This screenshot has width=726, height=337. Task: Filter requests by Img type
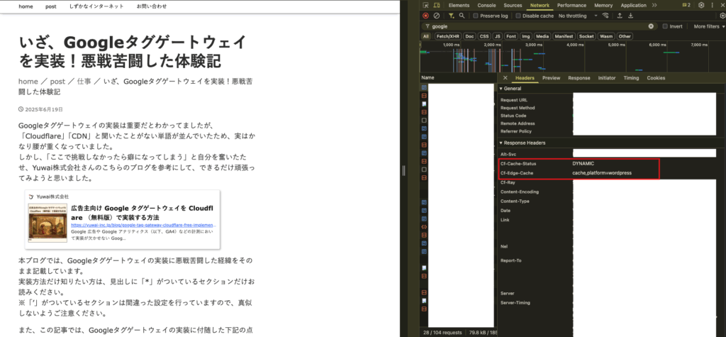click(525, 36)
